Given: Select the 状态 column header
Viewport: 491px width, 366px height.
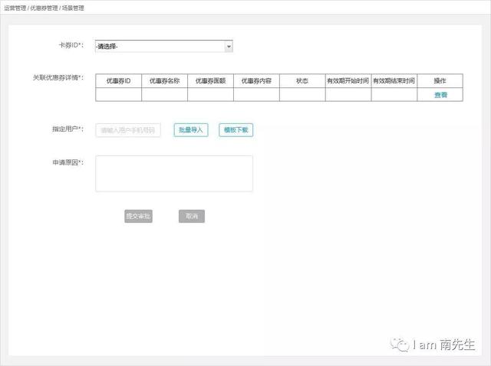Looking at the screenshot, I should [x=302, y=81].
